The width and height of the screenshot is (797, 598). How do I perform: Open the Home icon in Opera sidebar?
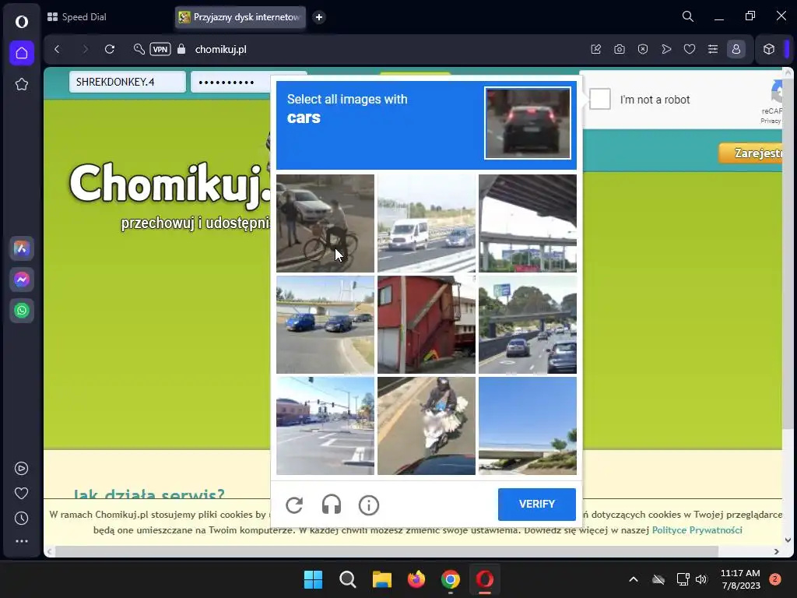click(21, 53)
